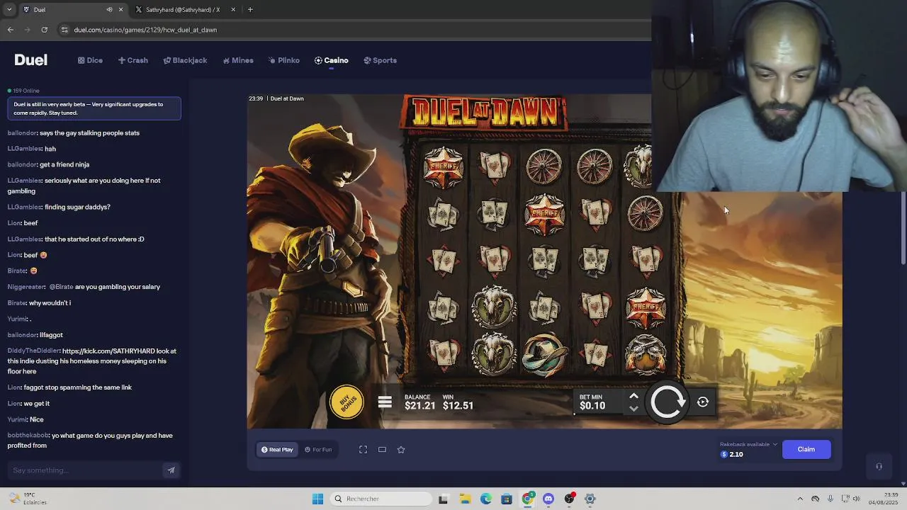This screenshot has width=907, height=510.
Task: Switch to Chrome in taskbar
Action: (528, 499)
